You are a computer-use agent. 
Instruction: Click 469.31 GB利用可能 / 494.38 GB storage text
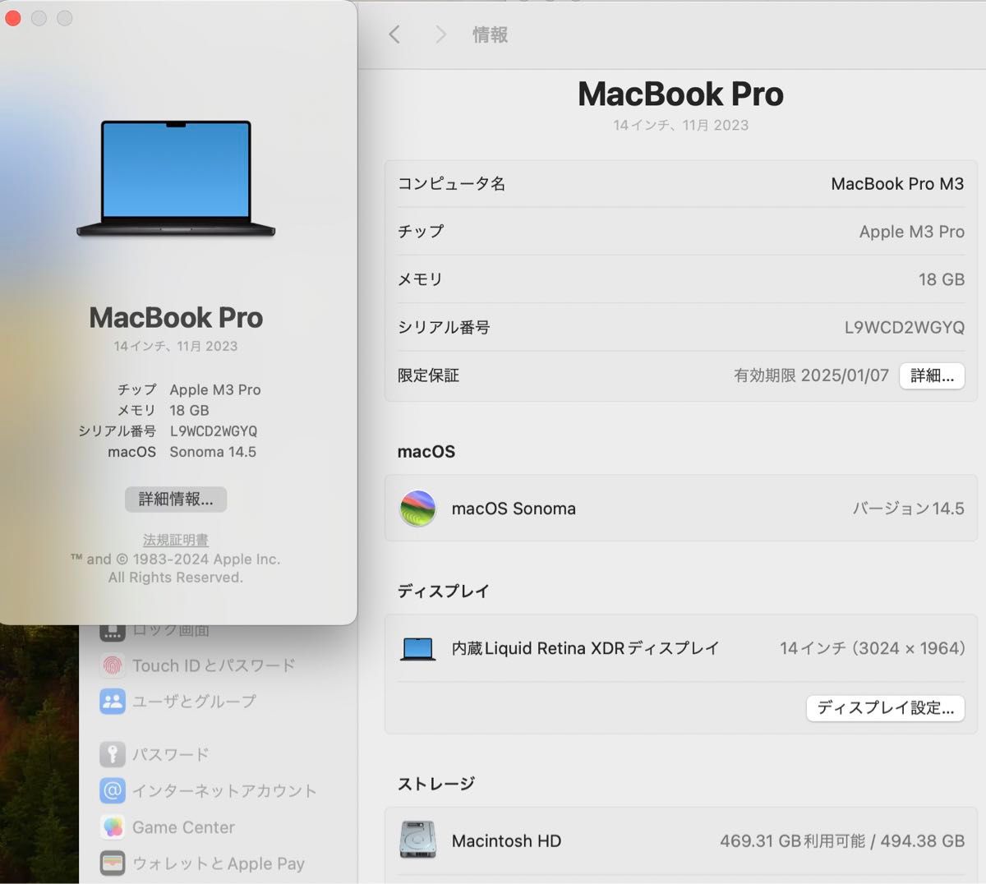click(x=842, y=841)
